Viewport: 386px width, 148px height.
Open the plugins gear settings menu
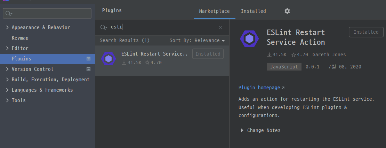(x=287, y=11)
